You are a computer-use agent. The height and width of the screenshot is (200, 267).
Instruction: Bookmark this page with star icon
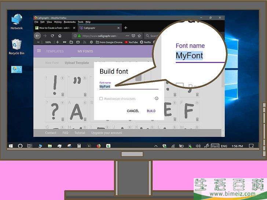tap(139, 36)
